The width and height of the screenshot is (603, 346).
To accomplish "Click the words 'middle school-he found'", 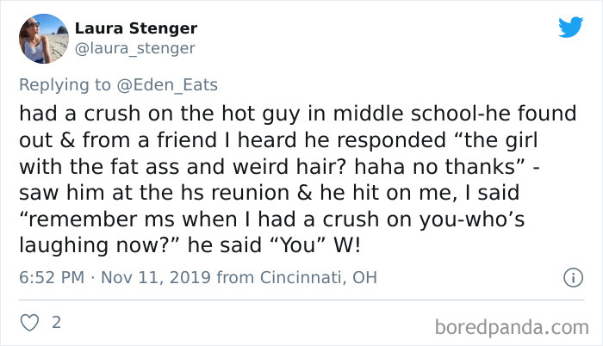I will pyautogui.click(x=455, y=114).
